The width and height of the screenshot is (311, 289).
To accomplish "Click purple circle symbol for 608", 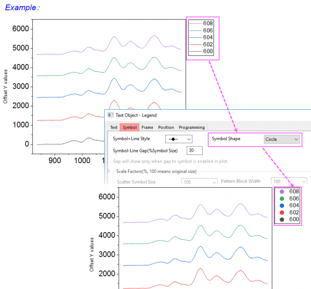I will [x=282, y=192].
